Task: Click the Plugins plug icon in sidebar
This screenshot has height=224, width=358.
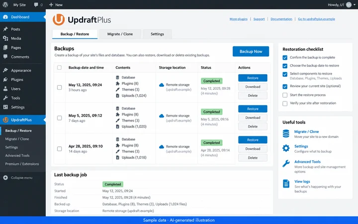Action: (x=5, y=80)
